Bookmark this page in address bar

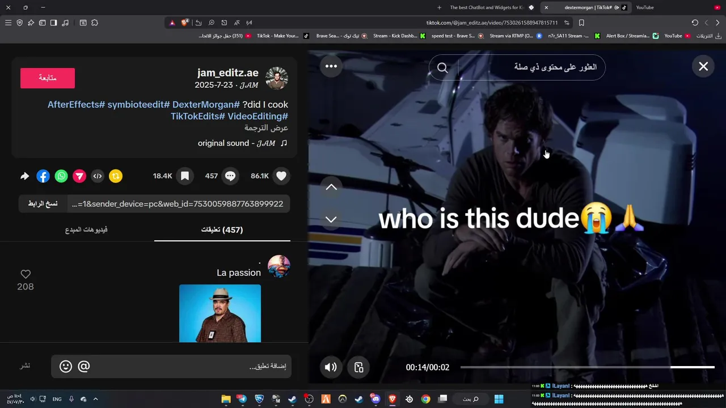tap(581, 23)
